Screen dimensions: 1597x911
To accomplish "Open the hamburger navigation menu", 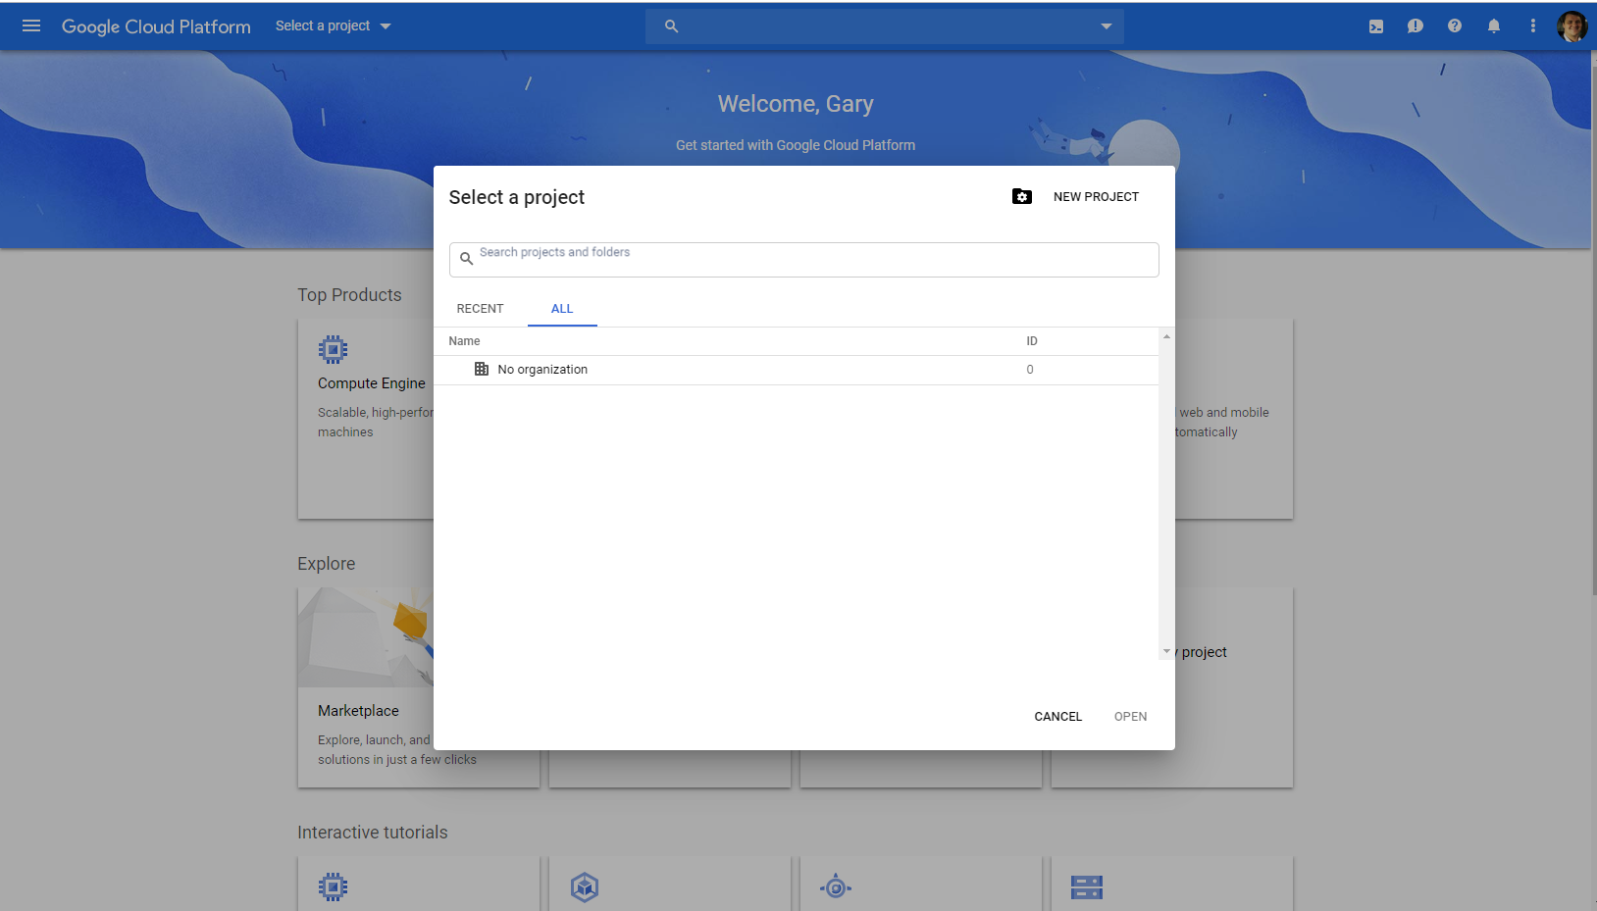I will point(31,26).
